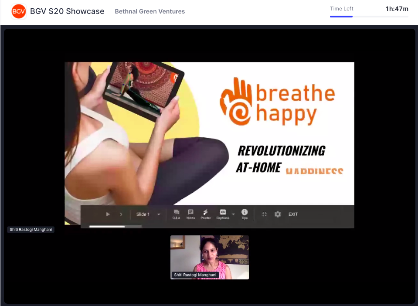Click the Time Left progress bar
The height and width of the screenshot is (306, 418).
point(369,17)
